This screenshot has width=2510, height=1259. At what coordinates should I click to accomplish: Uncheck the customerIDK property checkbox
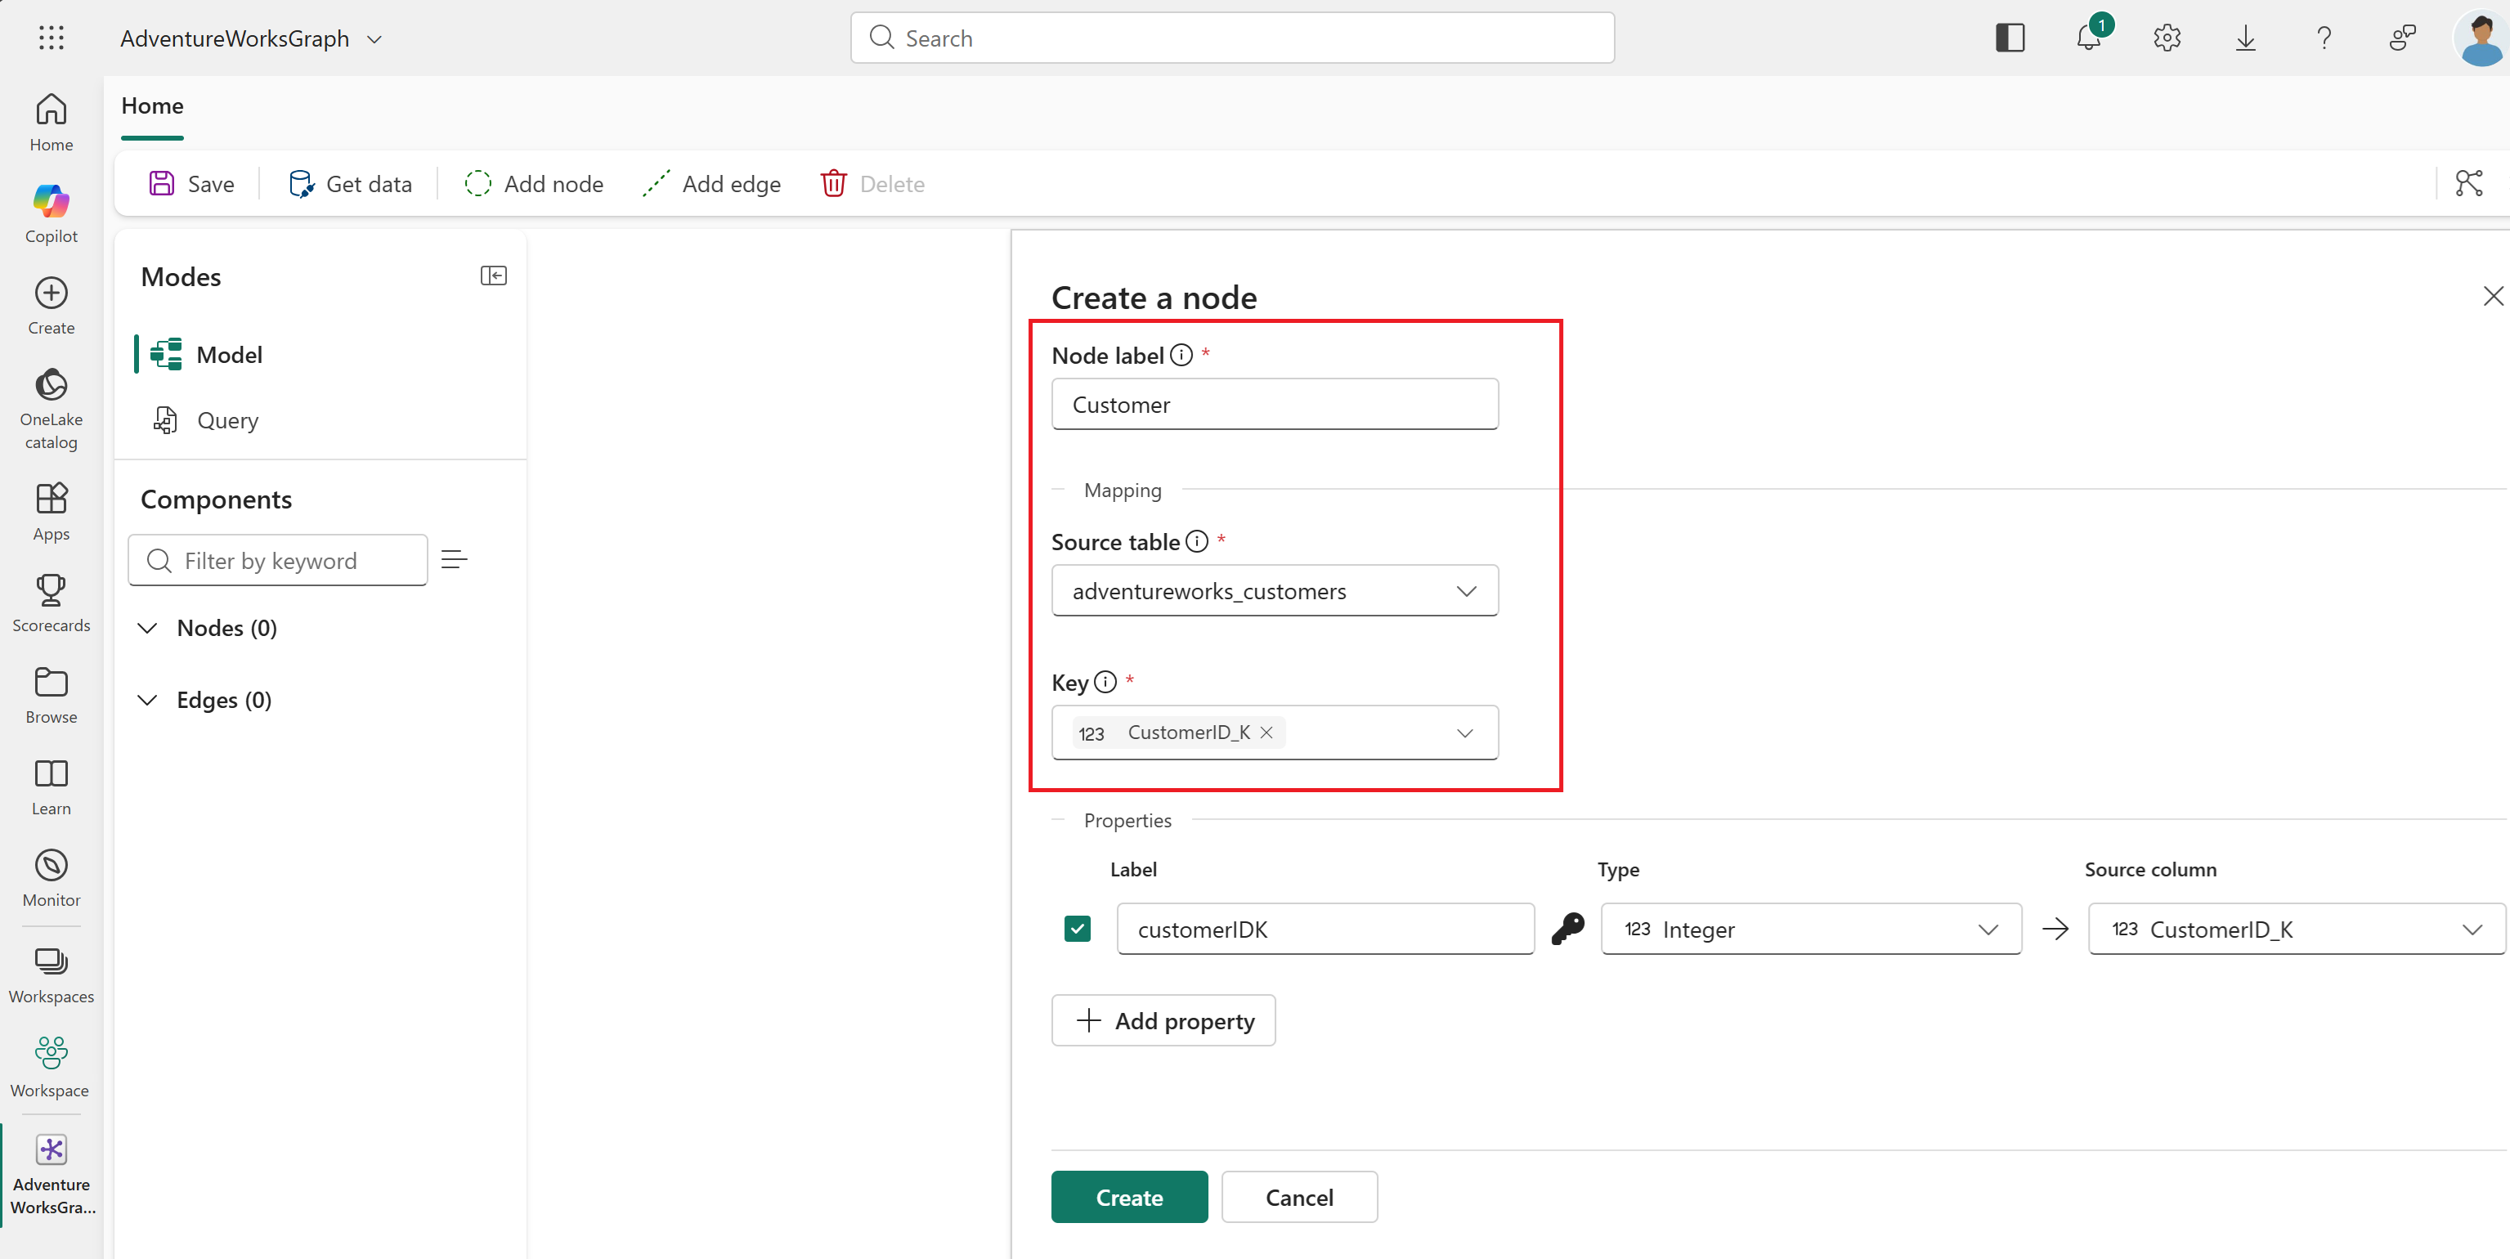1077,928
